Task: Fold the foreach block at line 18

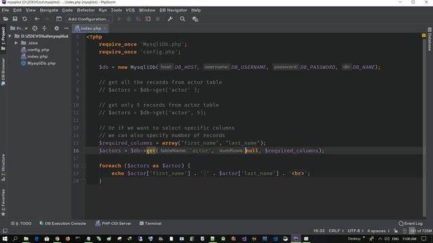Action: [x=84, y=166]
